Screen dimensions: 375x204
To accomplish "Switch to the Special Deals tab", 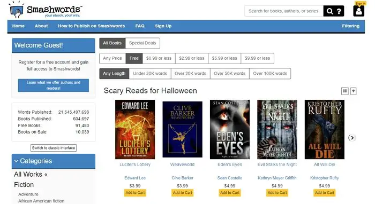I will (142, 43).
